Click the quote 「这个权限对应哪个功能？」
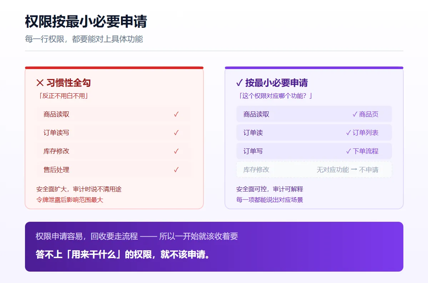This screenshot has width=428, height=283. pos(276,96)
